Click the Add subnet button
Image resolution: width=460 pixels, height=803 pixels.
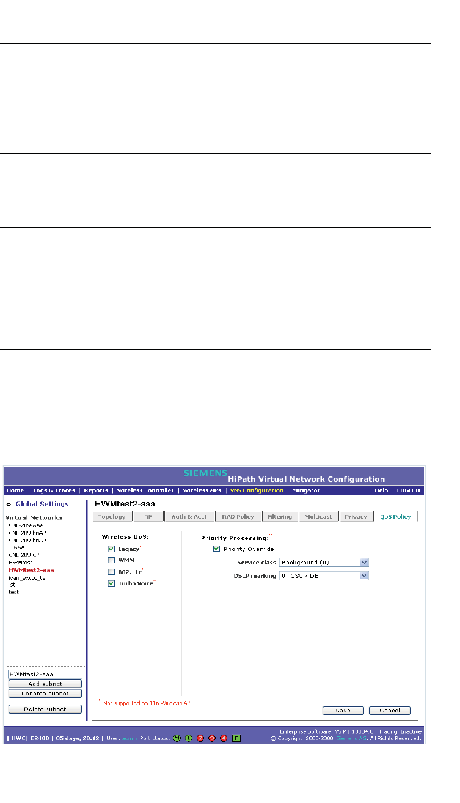click(x=45, y=684)
